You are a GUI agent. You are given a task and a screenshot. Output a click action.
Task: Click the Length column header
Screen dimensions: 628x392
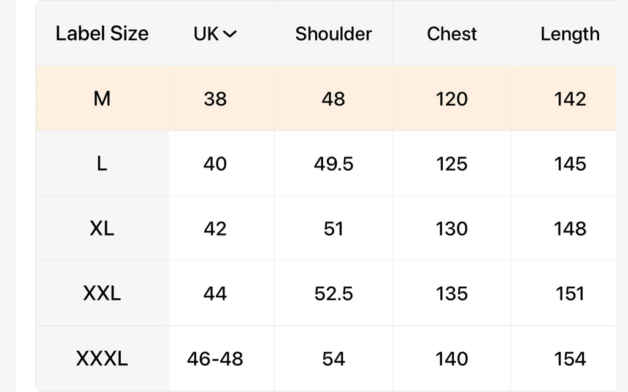click(x=570, y=33)
